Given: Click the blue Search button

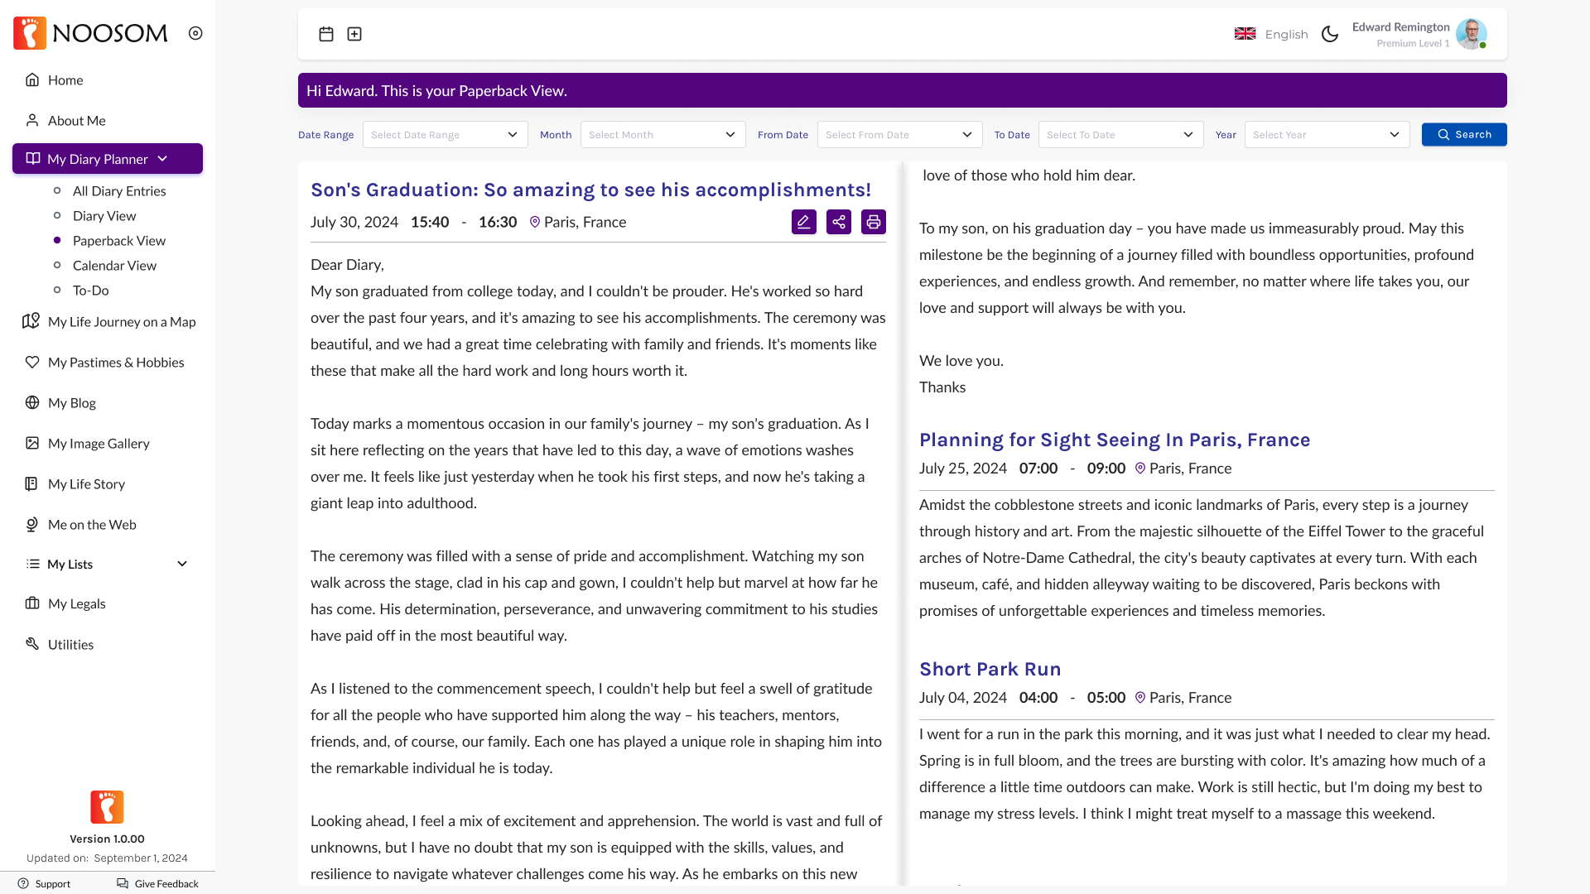Looking at the screenshot, I should (1463, 135).
